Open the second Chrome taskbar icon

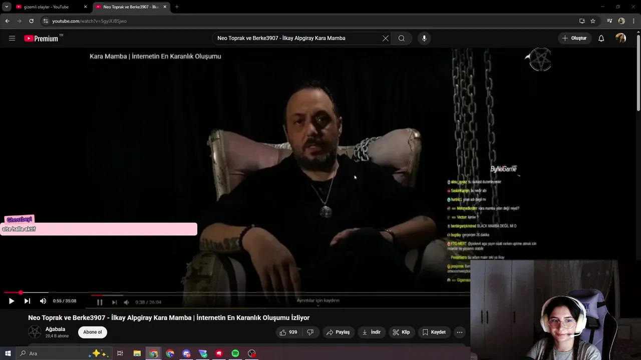click(x=170, y=353)
